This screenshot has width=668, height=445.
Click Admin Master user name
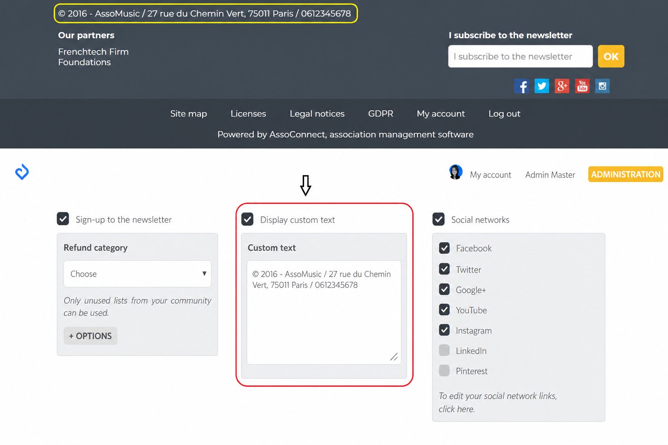coord(550,175)
